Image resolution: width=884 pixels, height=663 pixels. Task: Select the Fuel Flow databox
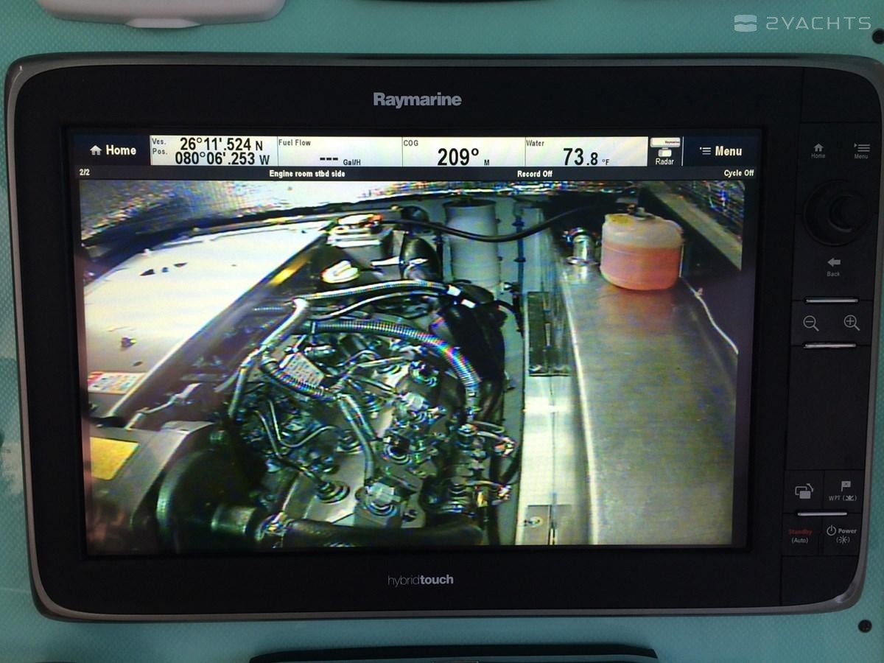point(339,152)
